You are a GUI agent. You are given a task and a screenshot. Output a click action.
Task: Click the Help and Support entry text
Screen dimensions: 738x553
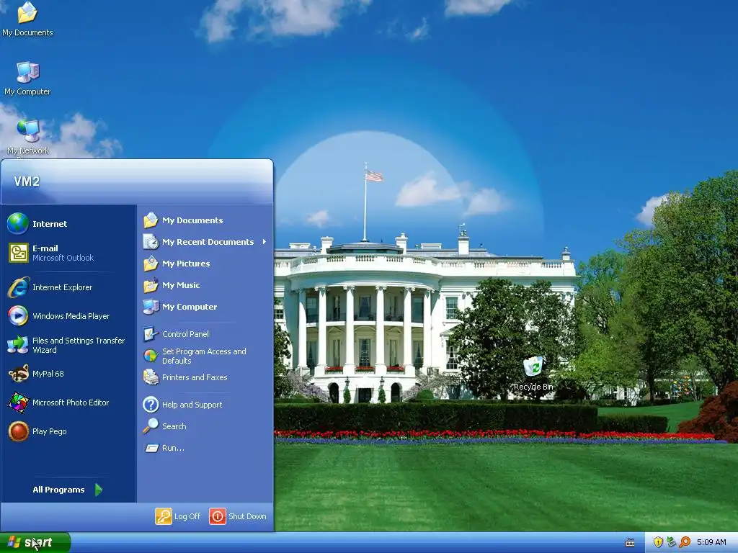(192, 405)
